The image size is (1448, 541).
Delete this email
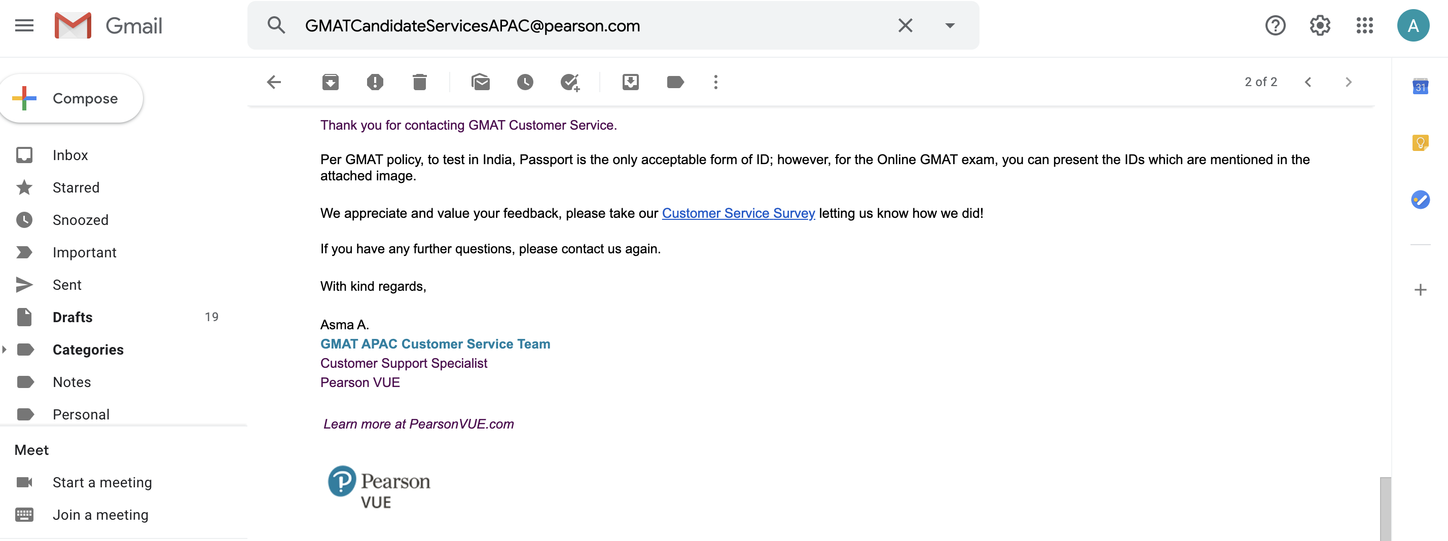coord(419,82)
